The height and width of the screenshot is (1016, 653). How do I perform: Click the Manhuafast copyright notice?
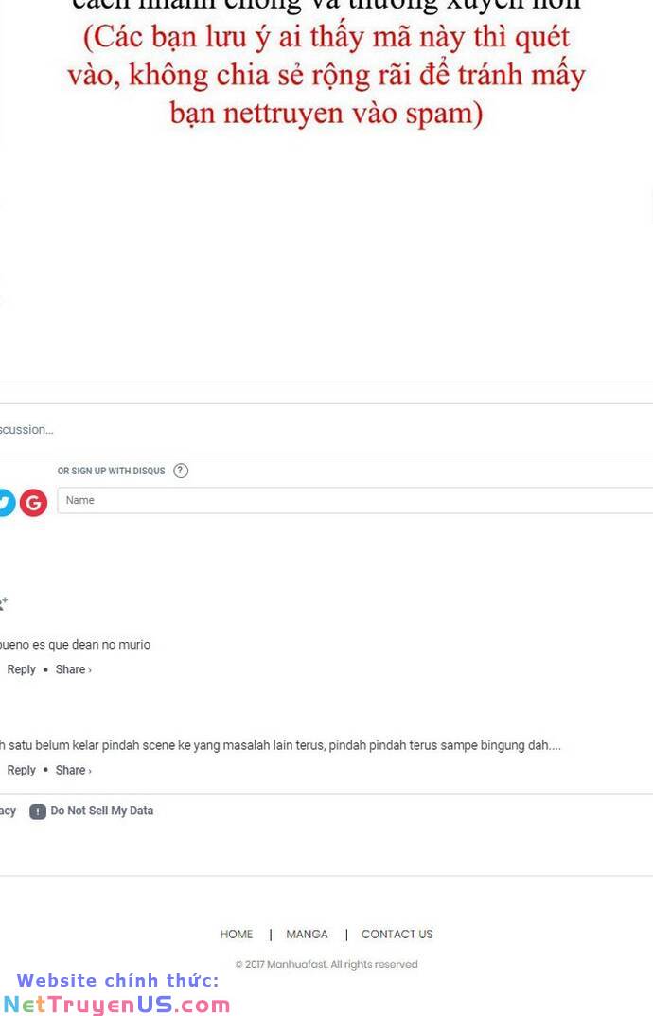[x=326, y=964]
